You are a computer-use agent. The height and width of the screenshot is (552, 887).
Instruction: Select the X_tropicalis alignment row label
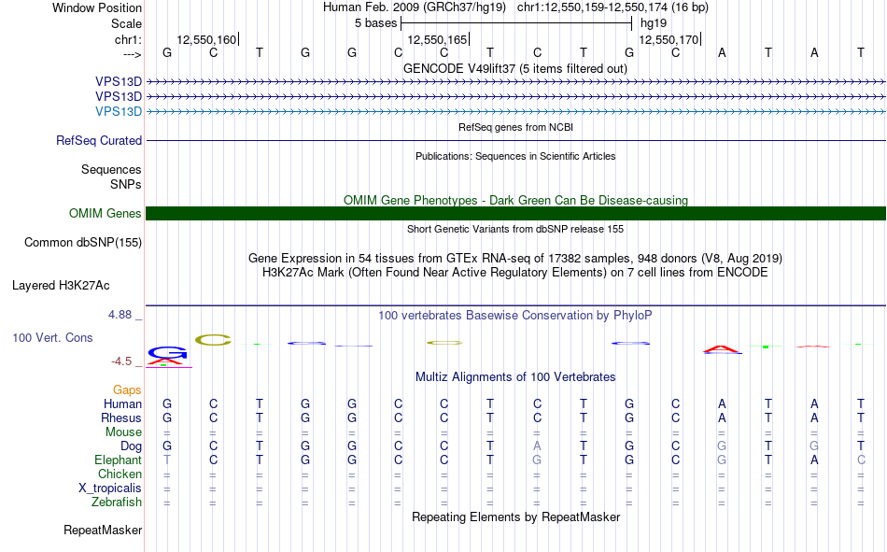coord(110,488)
